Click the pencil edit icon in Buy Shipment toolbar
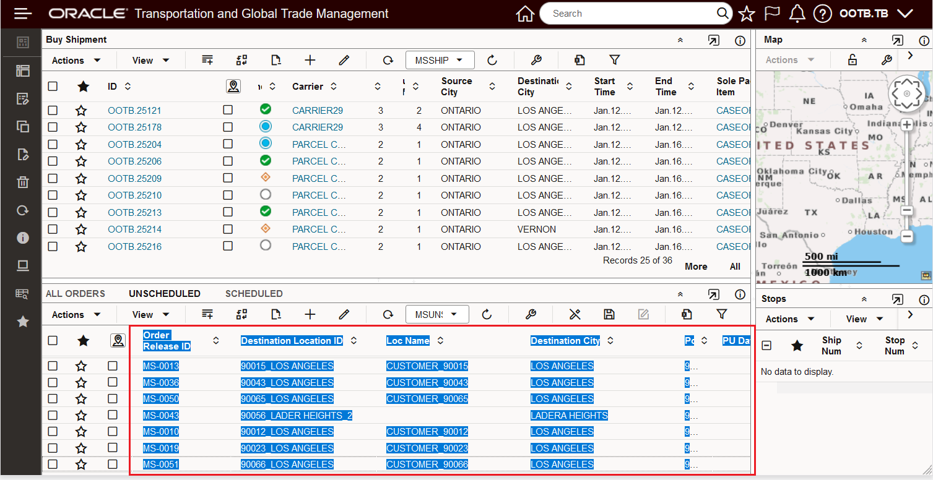Image resolution: width=933 pixels, height=480 pixels. click(x=344, y=60)
